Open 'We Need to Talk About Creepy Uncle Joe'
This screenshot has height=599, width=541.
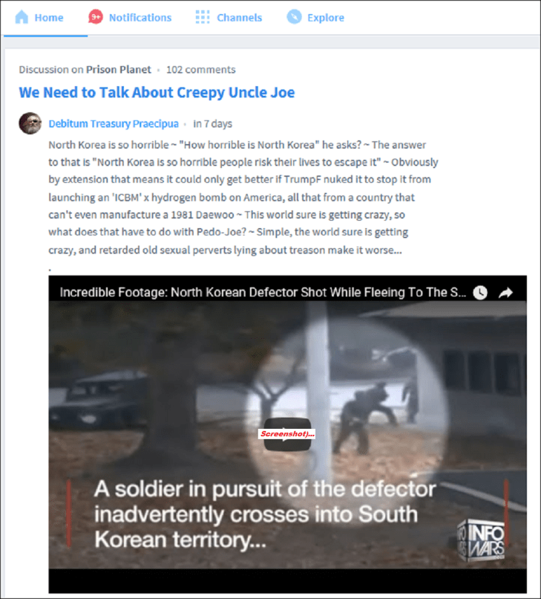(x=157, y=92)
